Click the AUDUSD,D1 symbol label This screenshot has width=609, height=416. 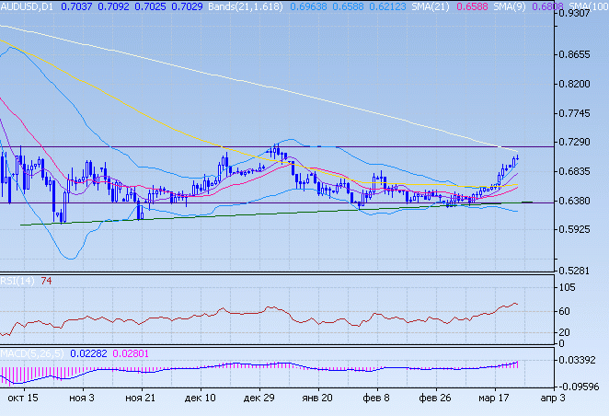27,6
